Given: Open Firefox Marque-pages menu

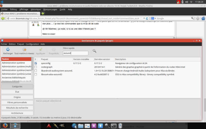Looking at the screenshot, I should (50, 9).
